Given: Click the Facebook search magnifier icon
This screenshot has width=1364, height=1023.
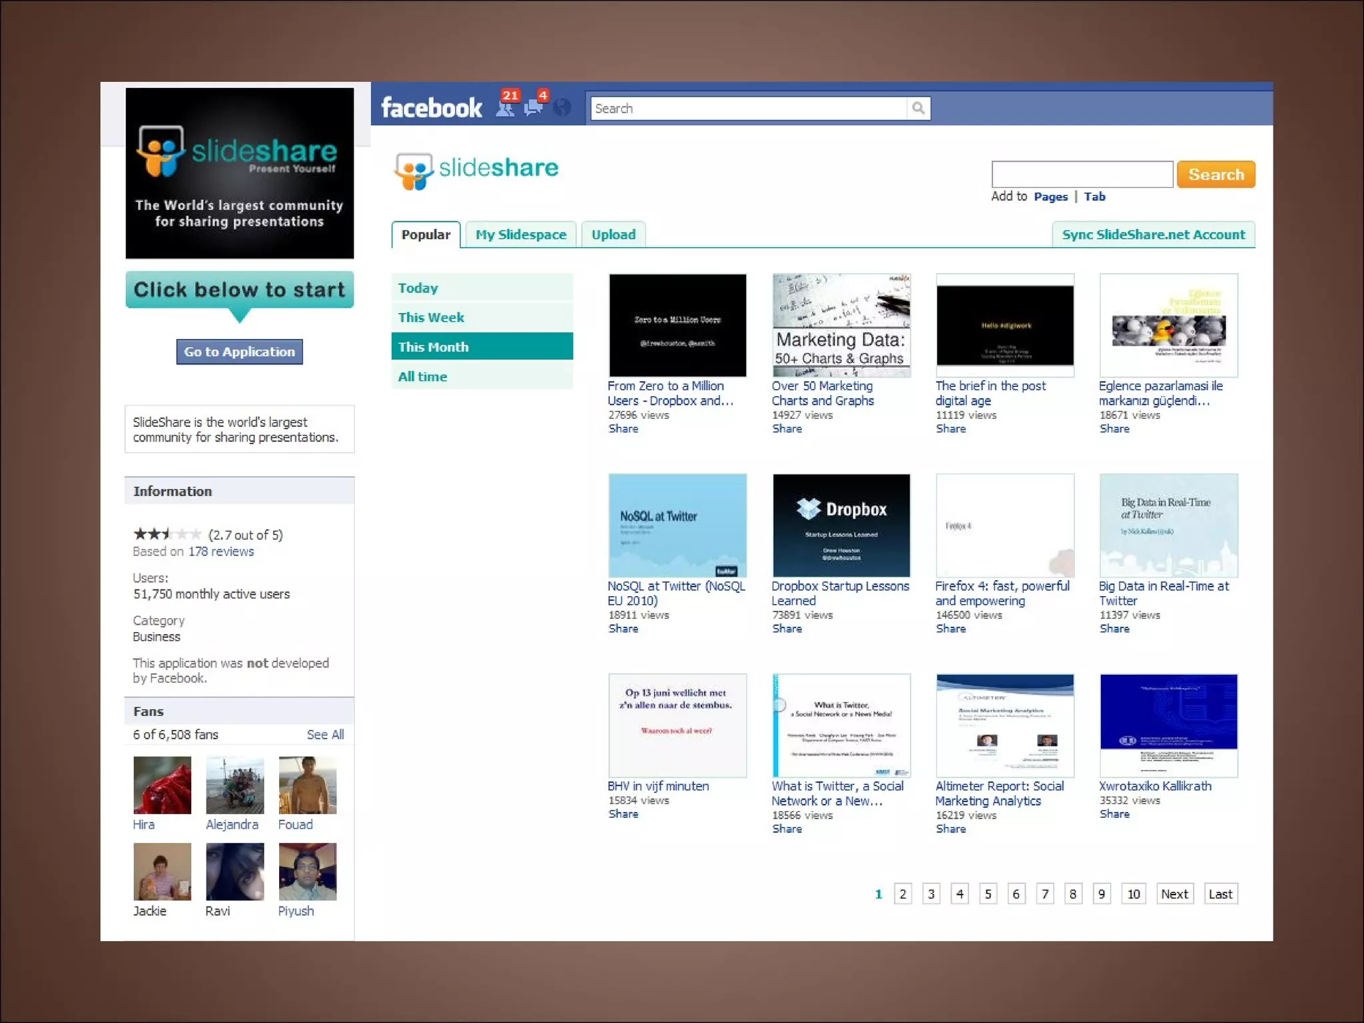Looking at the screenshot, I should click(918, 109).
